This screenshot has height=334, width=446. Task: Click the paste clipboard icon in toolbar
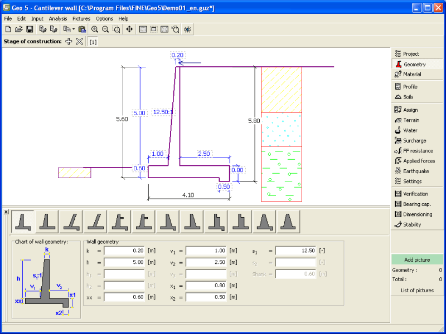[x=83, y=29]
